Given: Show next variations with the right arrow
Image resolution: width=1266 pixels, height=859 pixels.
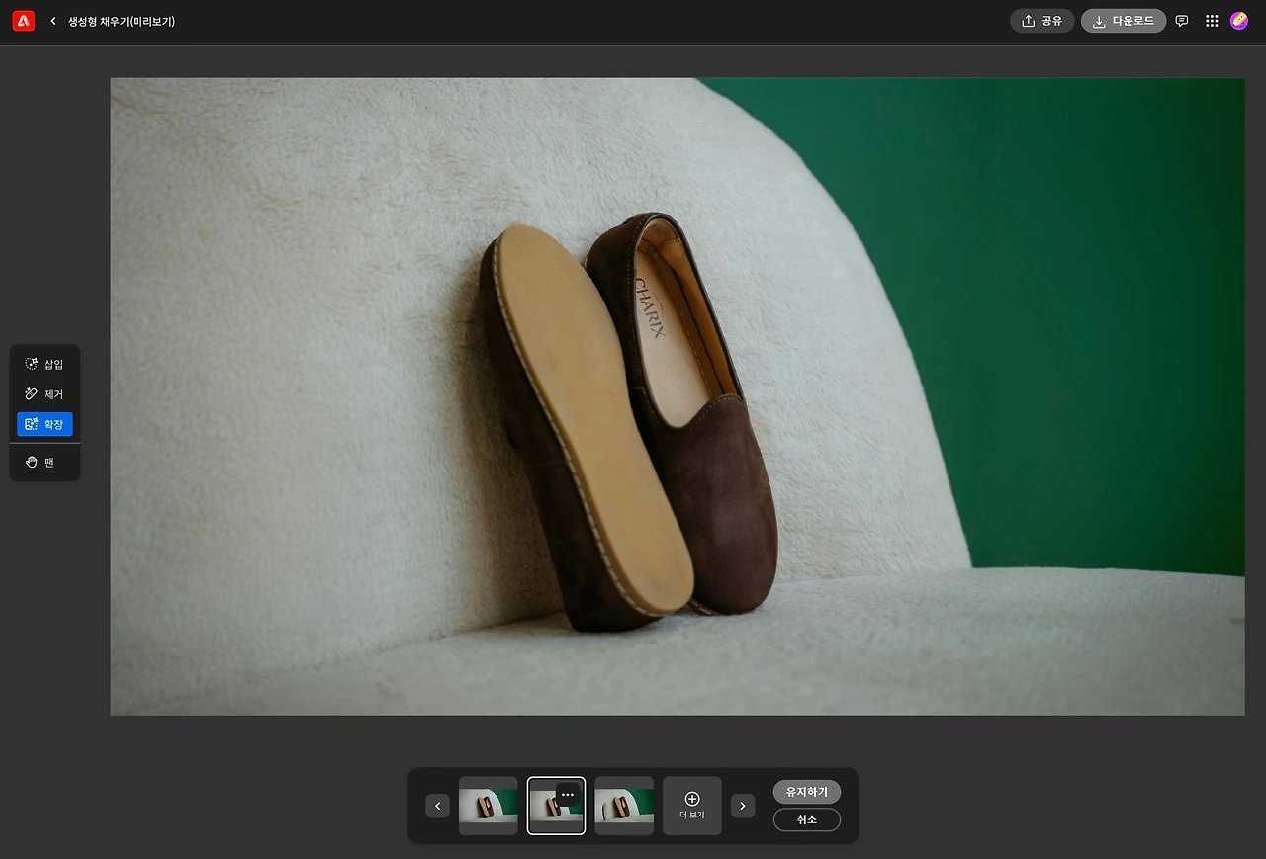Looking at the screenshot, I should pos(743,806).
